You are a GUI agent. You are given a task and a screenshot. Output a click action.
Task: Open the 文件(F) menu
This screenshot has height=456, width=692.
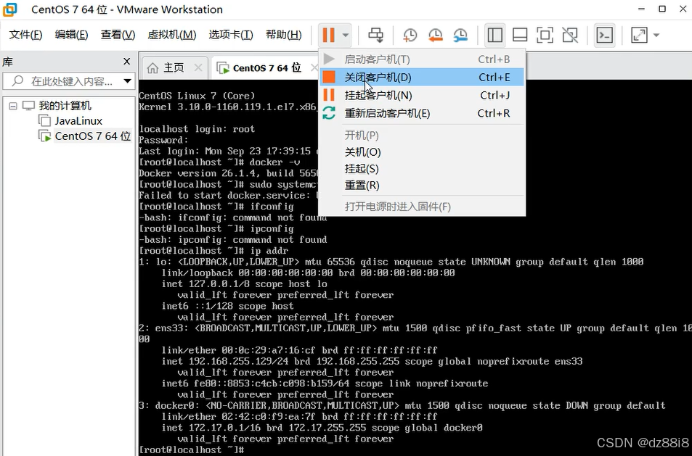click(x=25, y=34)
